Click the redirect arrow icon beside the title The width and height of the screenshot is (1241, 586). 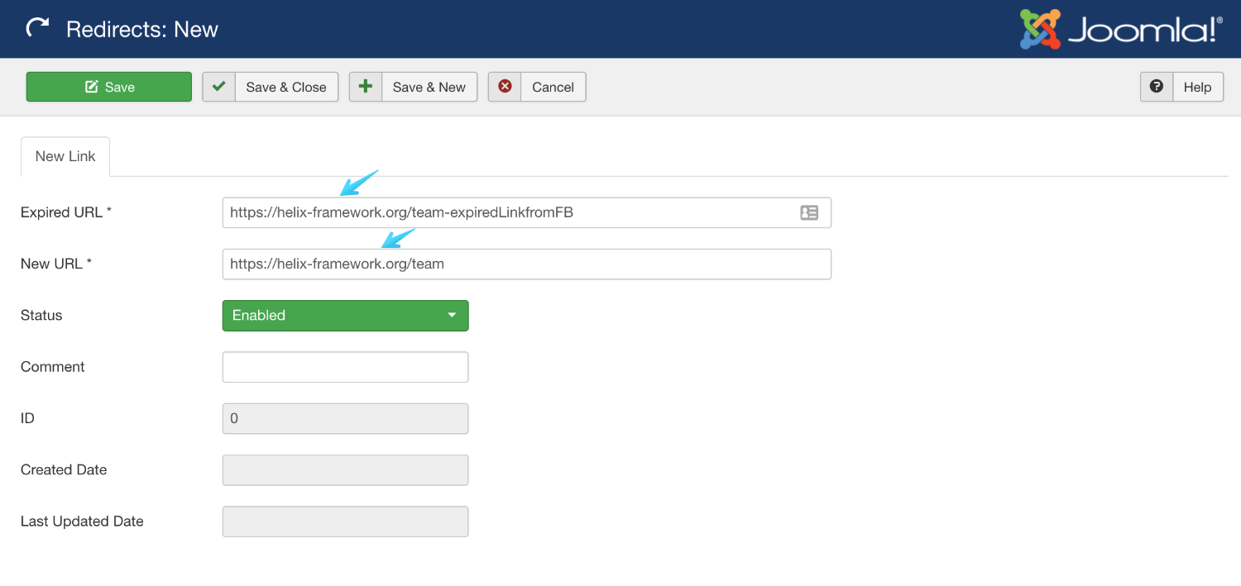(x=37, y=29)
